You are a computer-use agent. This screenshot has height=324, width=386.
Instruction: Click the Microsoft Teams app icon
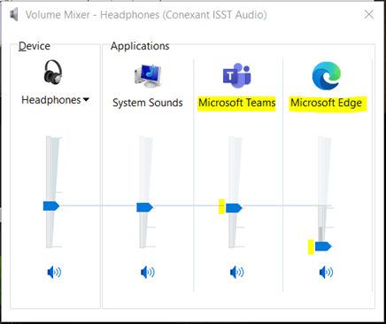[237, 75]
